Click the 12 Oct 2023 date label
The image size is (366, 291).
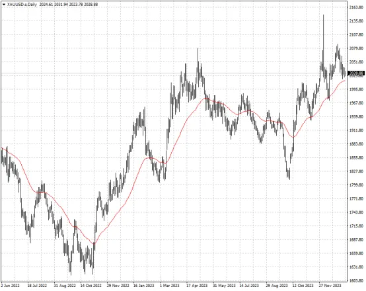pos(303,286)
